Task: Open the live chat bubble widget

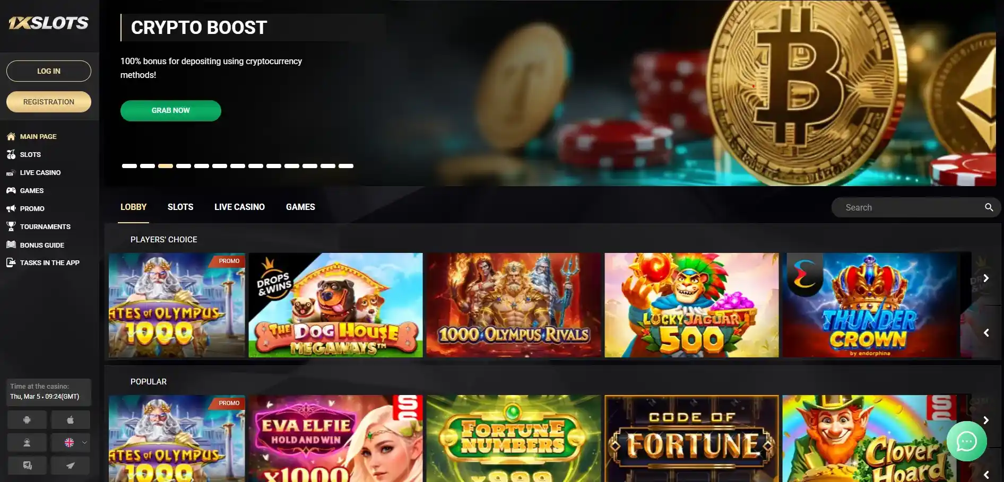Action: point(966,441)
